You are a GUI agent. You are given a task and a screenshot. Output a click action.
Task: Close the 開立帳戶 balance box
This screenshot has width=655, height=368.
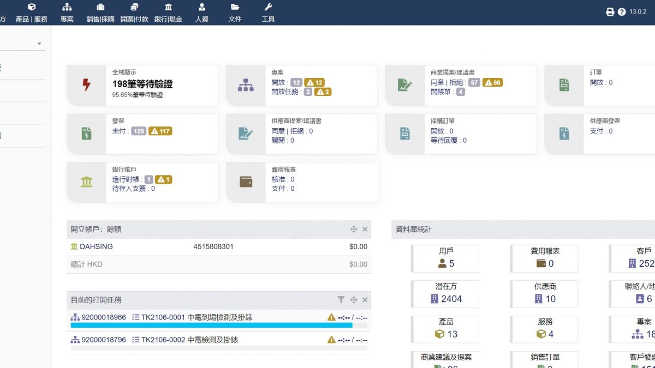pos(365,230)
